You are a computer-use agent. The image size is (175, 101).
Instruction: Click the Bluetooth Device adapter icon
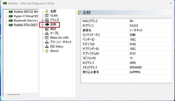11,21
